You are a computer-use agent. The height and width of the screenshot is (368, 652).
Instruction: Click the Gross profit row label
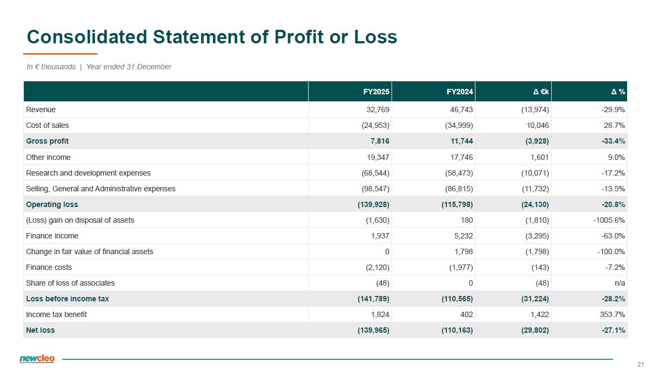click(47, 141)
